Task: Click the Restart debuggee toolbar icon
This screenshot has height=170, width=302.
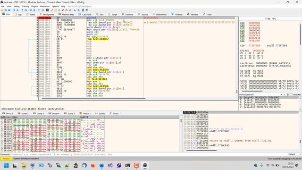Action: [6, 10]
